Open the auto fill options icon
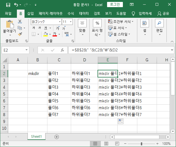Viewport: 176px width, 147px height. [x=121, y=121]
